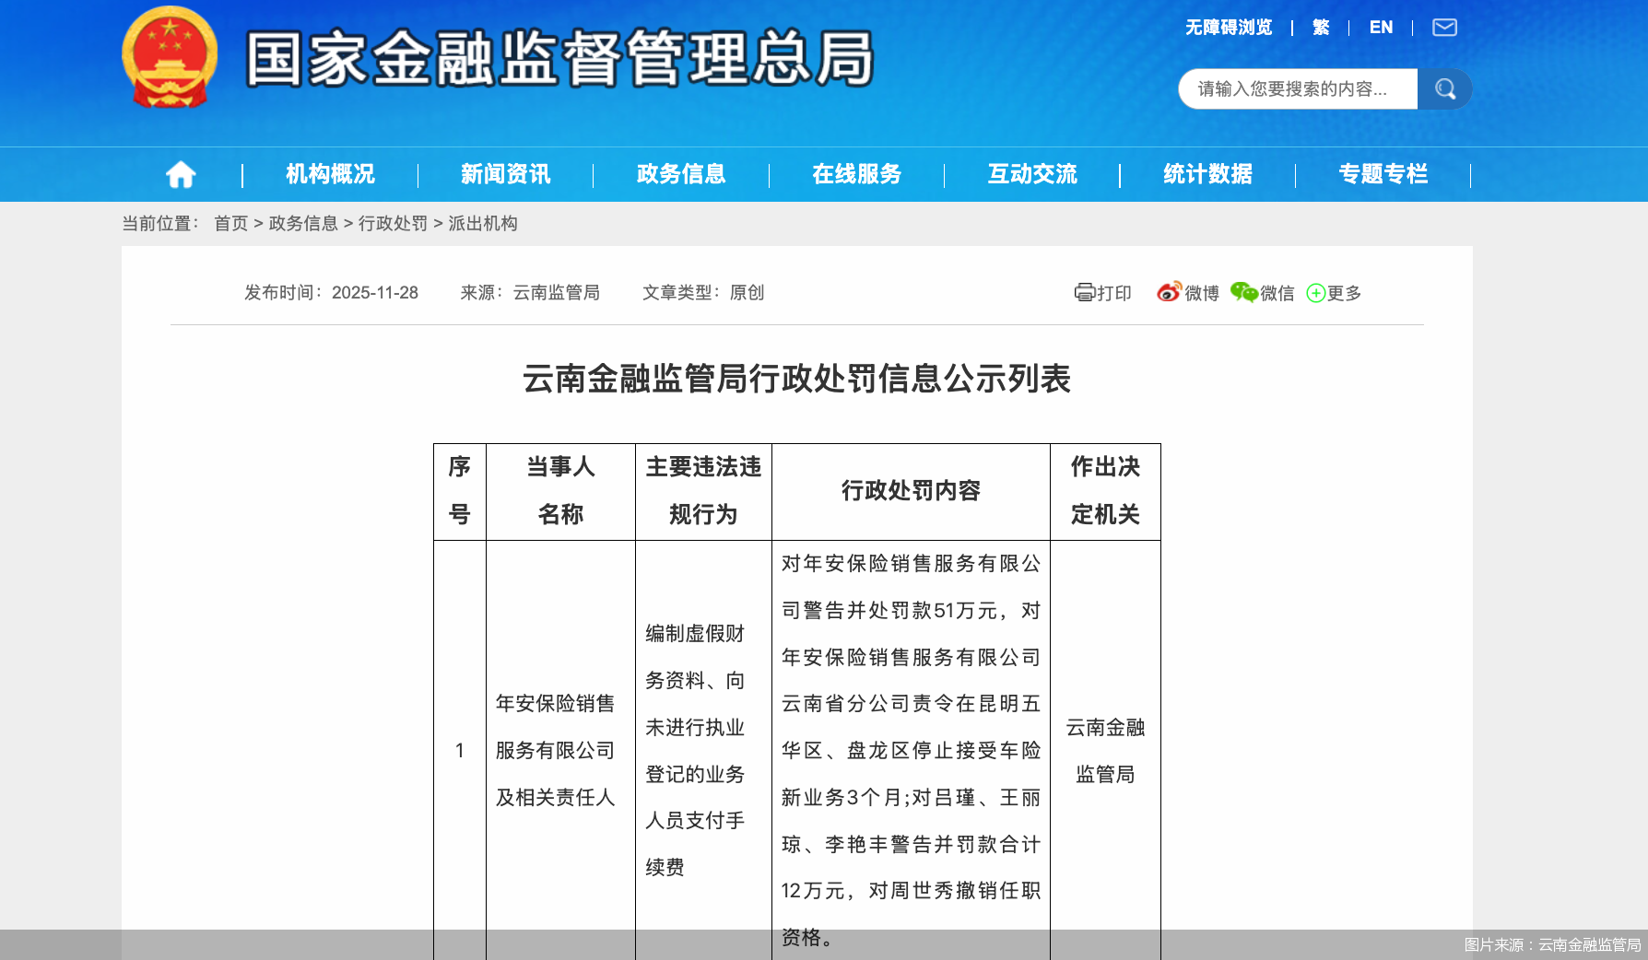
Task: Click the green plus more icon
Action: point(1316,293)
